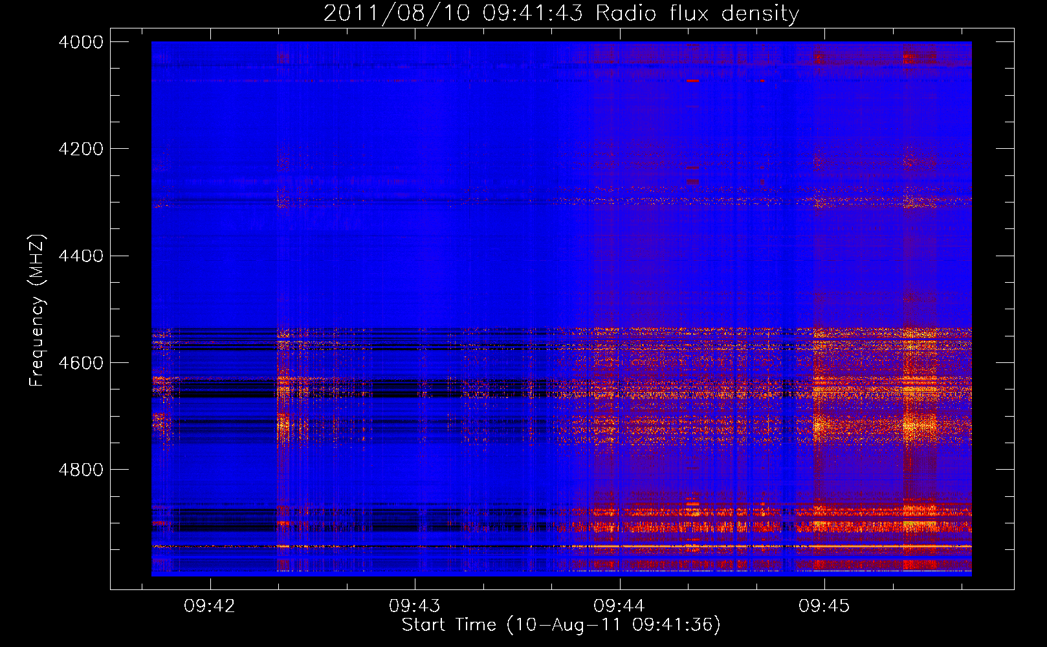Select the 4400 frequency axis label
1047x647 pixels.
click(x=80, y=256)
